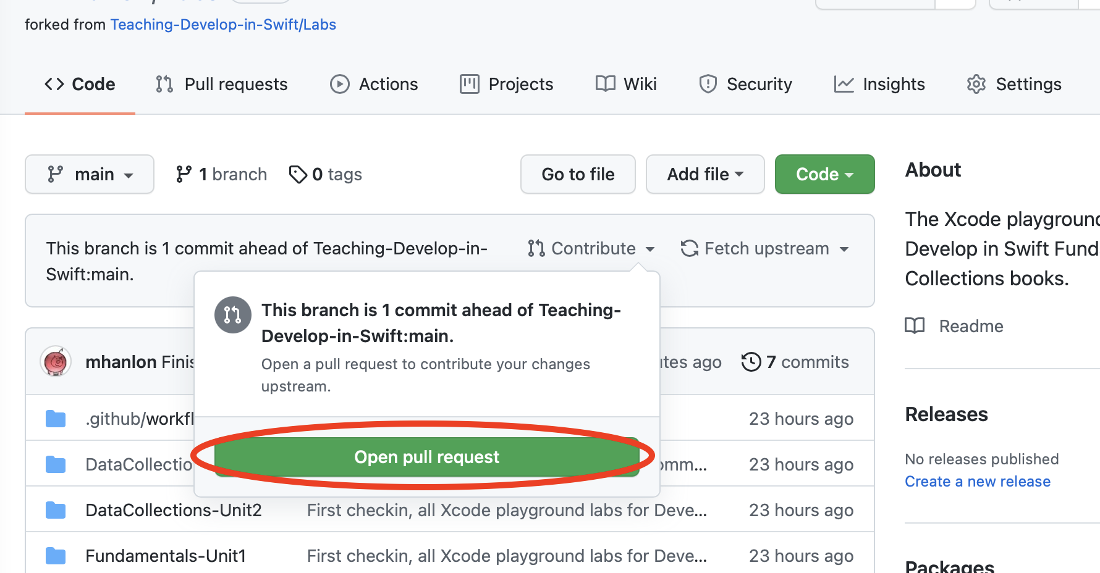The image size is (1100, 573).
Task: Click the Readme book icon
Action: [915, 325]
